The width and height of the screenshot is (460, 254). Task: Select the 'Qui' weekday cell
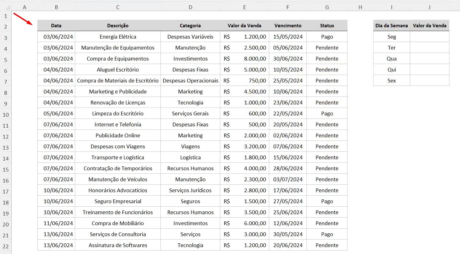(392, 70)
